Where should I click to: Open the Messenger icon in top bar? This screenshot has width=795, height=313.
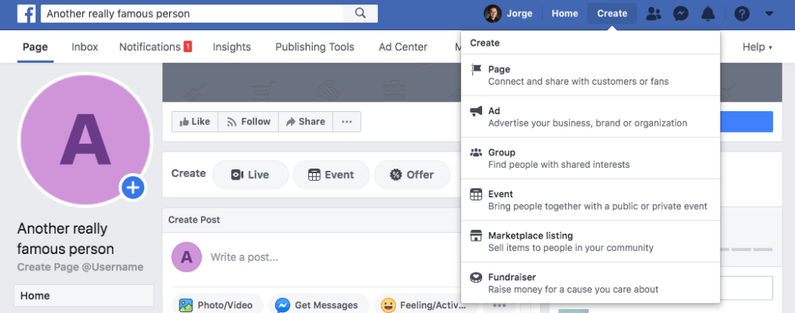click(681, 14)
